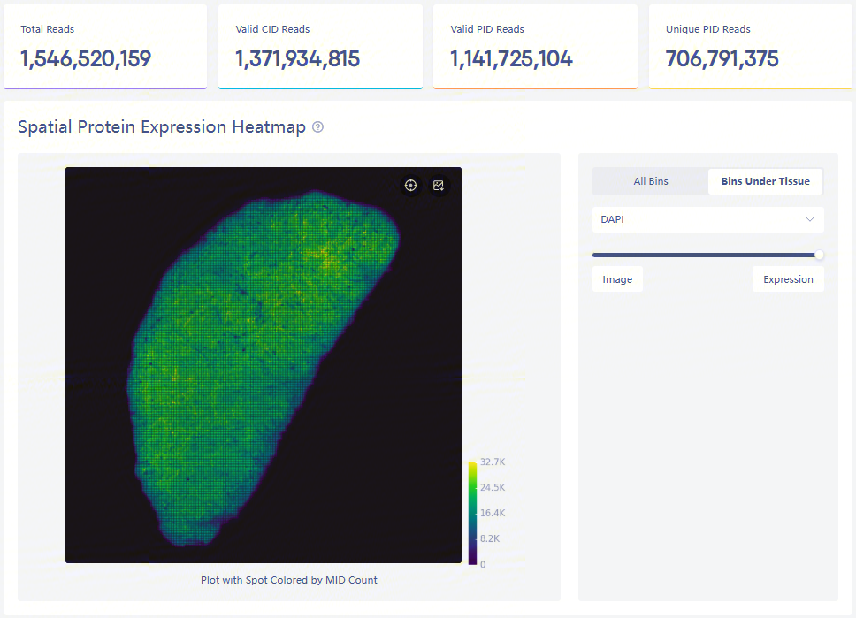This screenshot has height=618, width=856.
Task: Click the 32.7K legend label
Action: (492, 462)
